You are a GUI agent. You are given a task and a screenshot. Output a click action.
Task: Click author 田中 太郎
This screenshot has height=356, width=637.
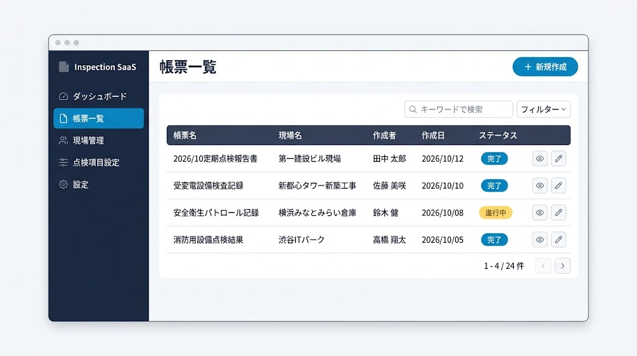click(389, 159)
